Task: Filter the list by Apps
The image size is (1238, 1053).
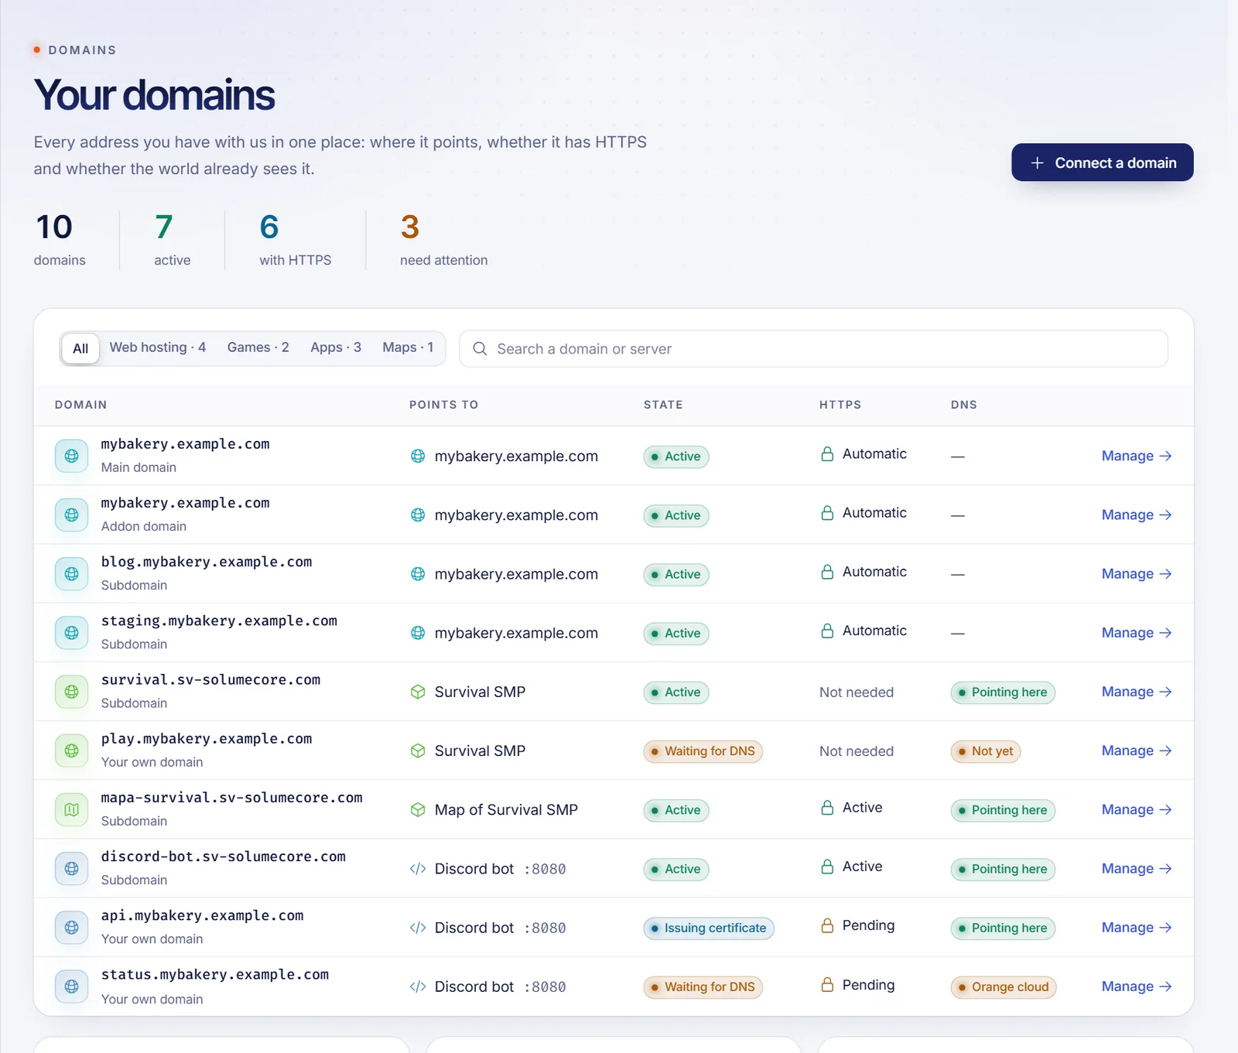Action: tap(336, 347)
